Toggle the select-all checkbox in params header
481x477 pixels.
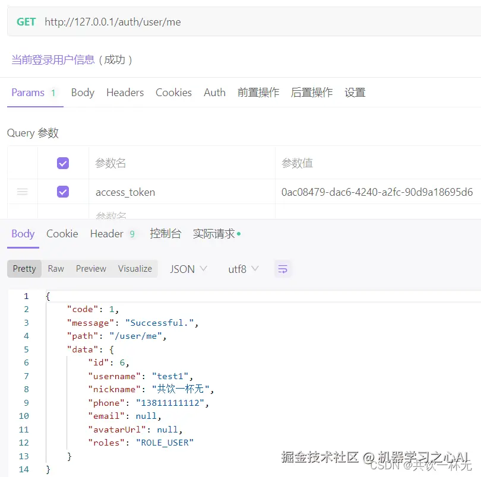point(63,163)
